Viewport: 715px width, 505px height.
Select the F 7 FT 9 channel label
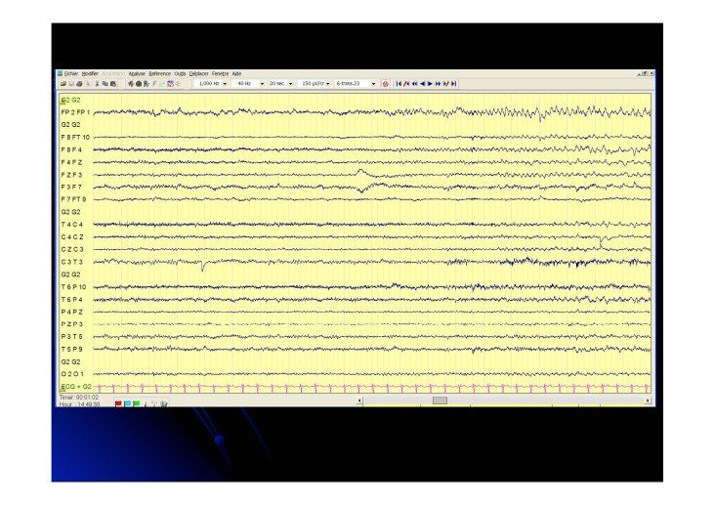click(73, 199)
